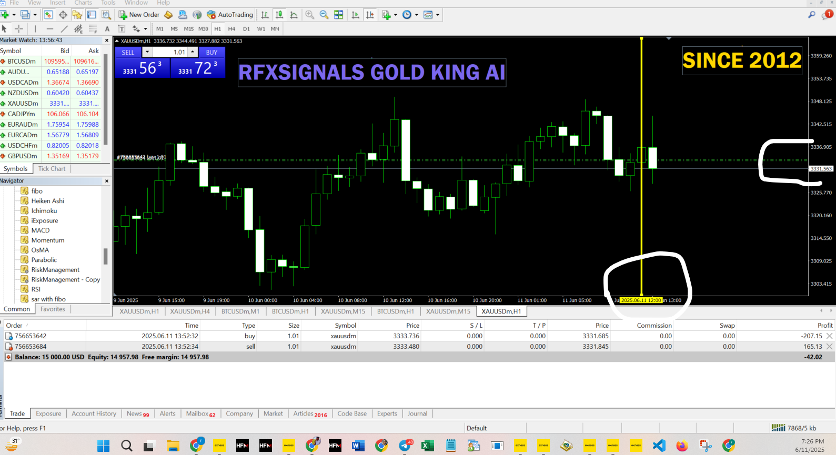Screen dimensions: 836x455
Task: Click the Navigator panel scrollbar thumb
Action: click(105, 256)
